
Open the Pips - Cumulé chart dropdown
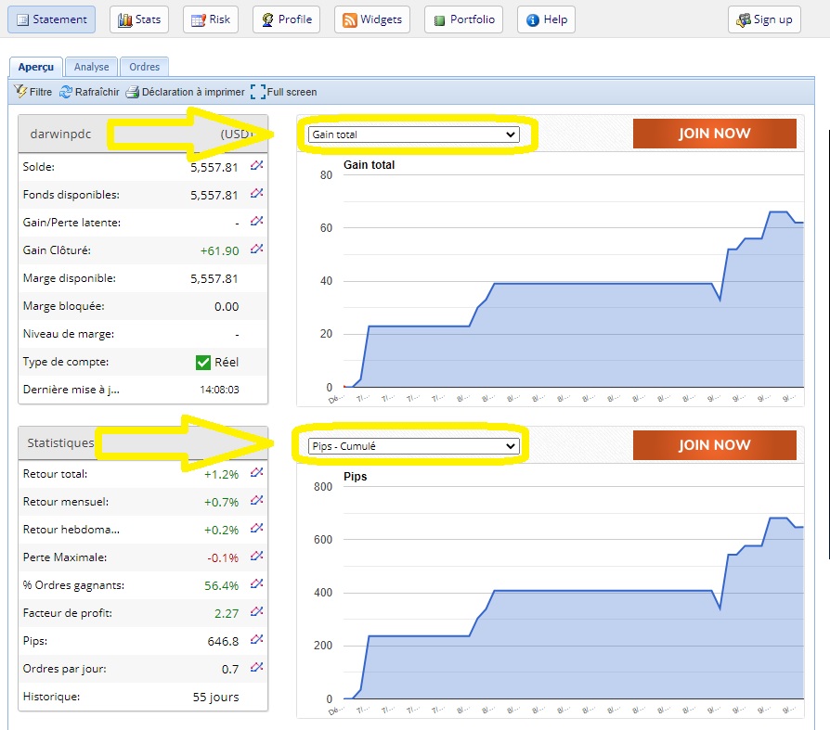tap(413, 446)
